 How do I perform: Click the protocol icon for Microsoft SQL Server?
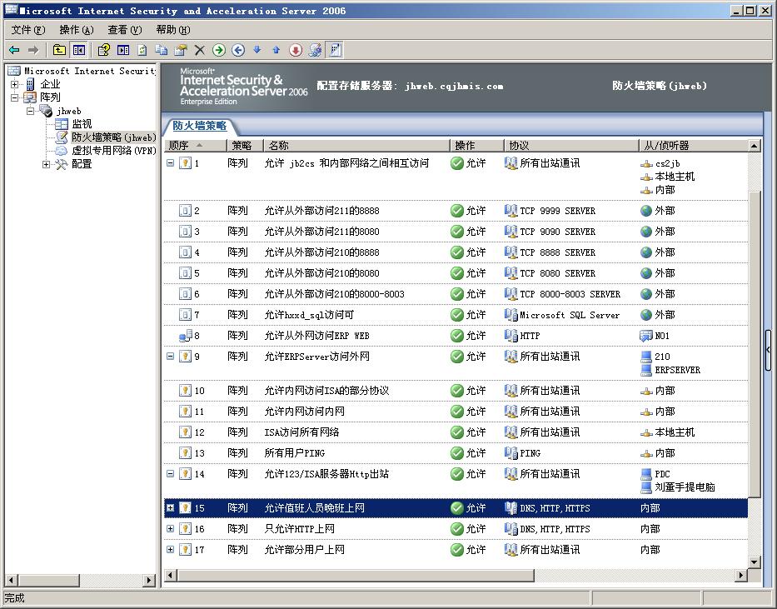pyautogui.click(x=511, y=315)
